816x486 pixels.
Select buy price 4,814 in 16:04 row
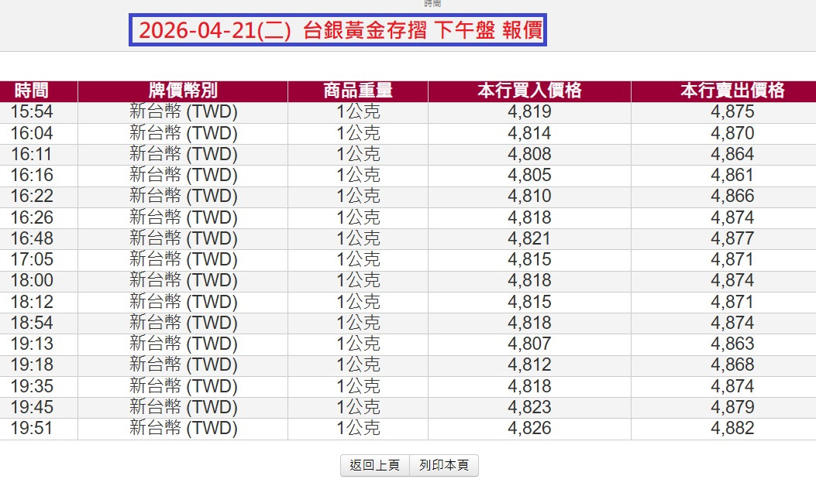pos(530,133)
